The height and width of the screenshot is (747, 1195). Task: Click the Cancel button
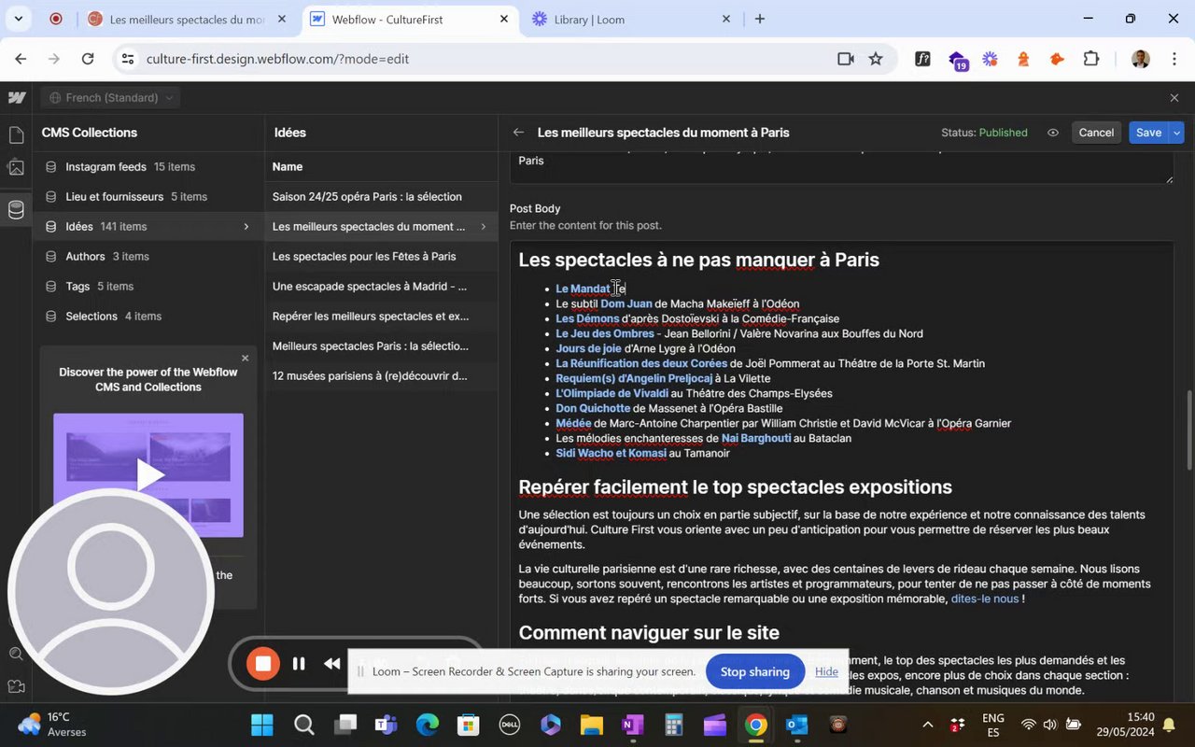1096,133
